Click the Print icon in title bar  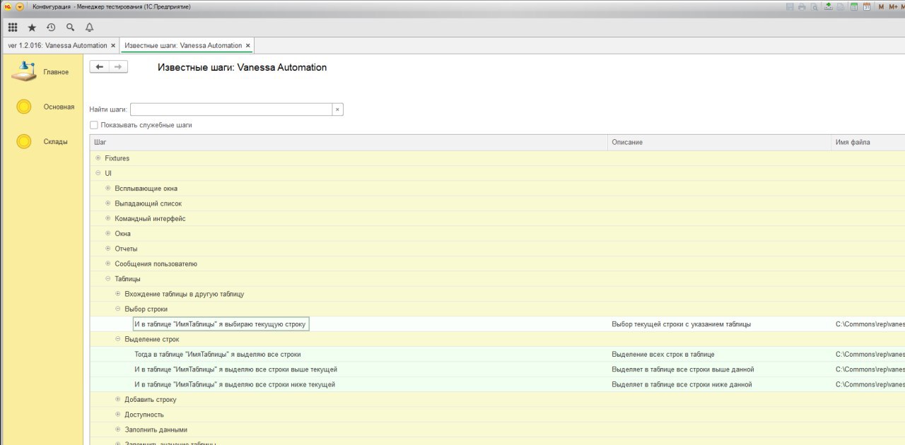coord(802,6)
